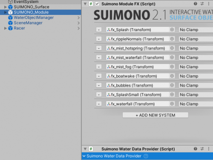This screenshot has width=213, height=160.
Task: Remove fx_mist_waterfall with minus button
Action: (99, 58)
